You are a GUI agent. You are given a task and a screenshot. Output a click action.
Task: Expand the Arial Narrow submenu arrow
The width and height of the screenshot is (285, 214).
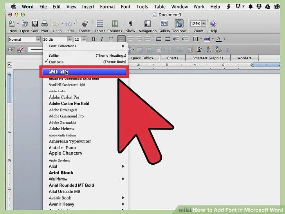point(123,179)
